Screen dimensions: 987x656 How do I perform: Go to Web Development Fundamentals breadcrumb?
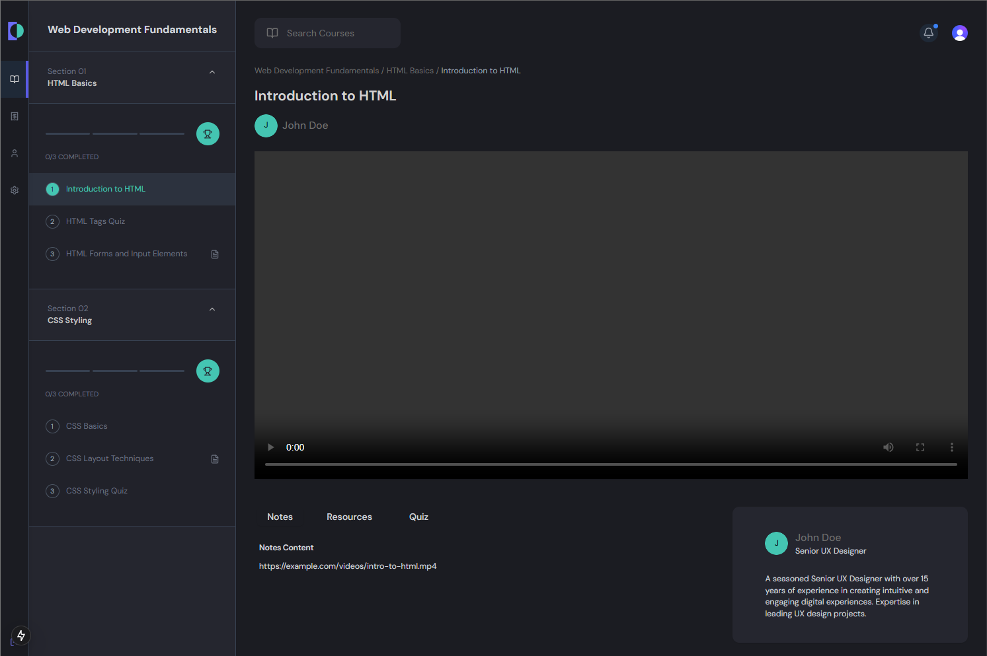[317, 71]
